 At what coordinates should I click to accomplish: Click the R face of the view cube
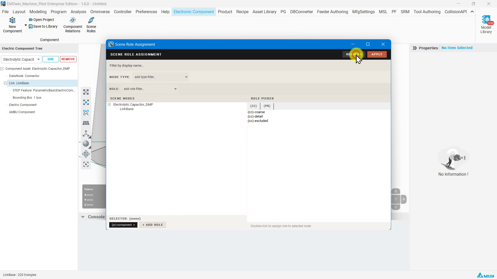pos(404,199)
